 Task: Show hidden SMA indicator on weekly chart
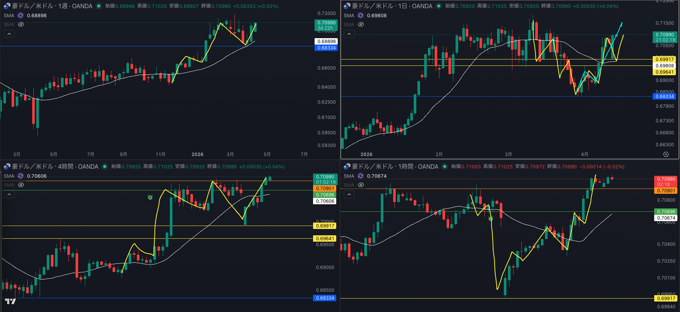coord(21,24)
